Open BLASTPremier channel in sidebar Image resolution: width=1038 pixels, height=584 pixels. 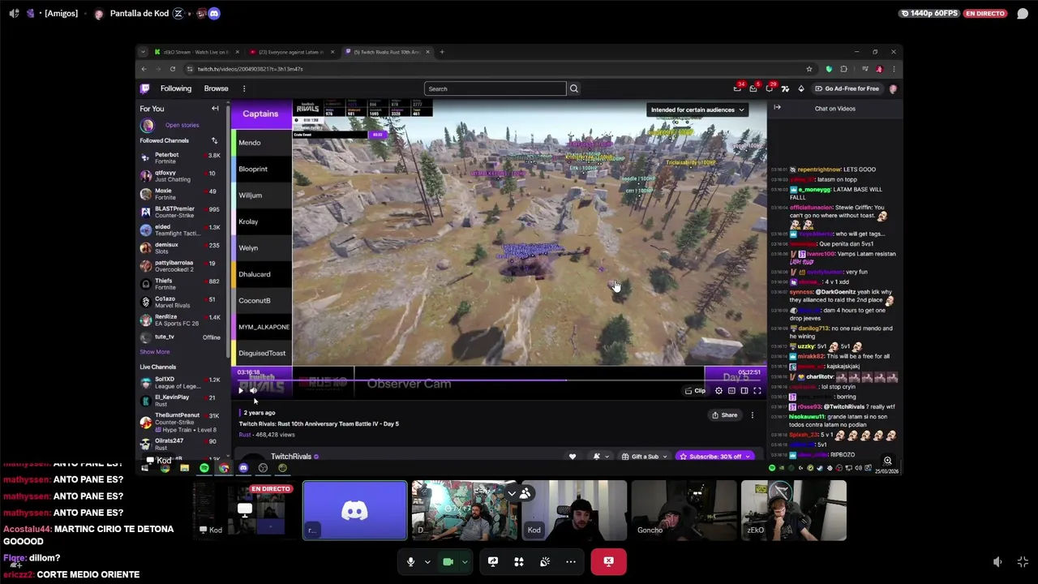click(179, 212)
